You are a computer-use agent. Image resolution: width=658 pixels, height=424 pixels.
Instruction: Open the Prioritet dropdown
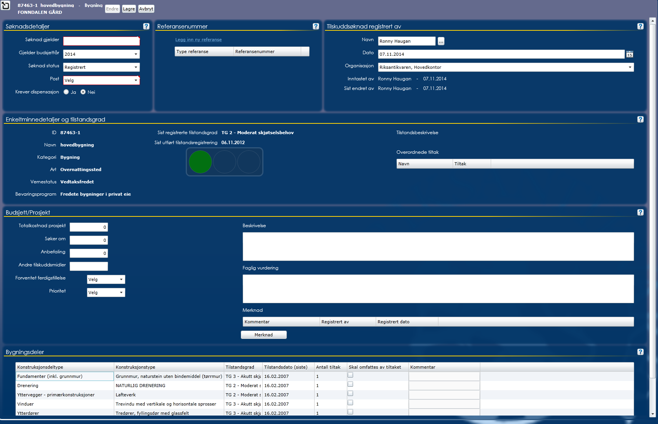[x=106, y=293]
